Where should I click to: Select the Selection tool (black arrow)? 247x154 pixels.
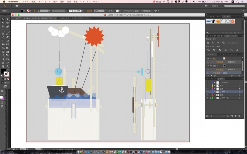(3, 19)
